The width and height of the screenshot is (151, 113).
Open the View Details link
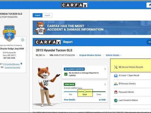[x=70, y=100]
